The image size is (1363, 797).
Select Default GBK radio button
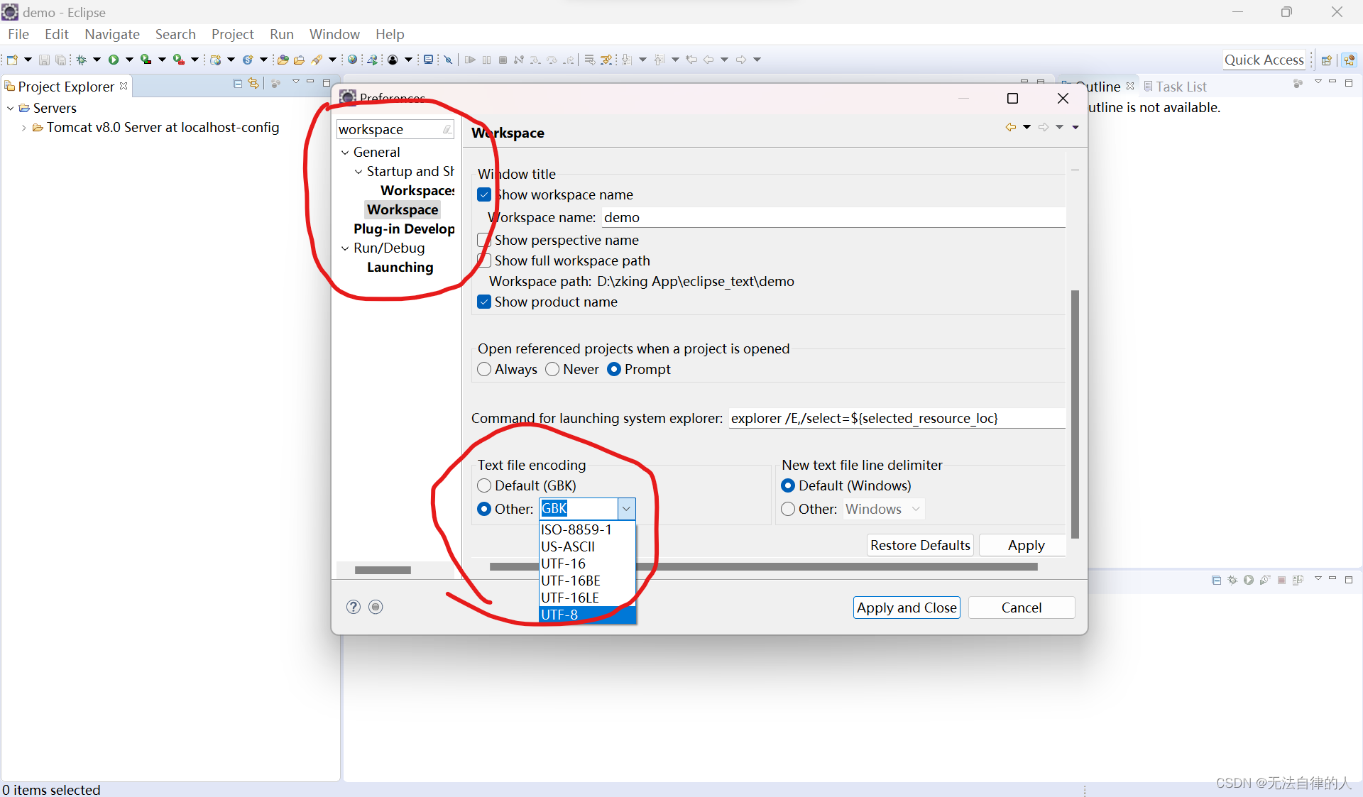483,485
